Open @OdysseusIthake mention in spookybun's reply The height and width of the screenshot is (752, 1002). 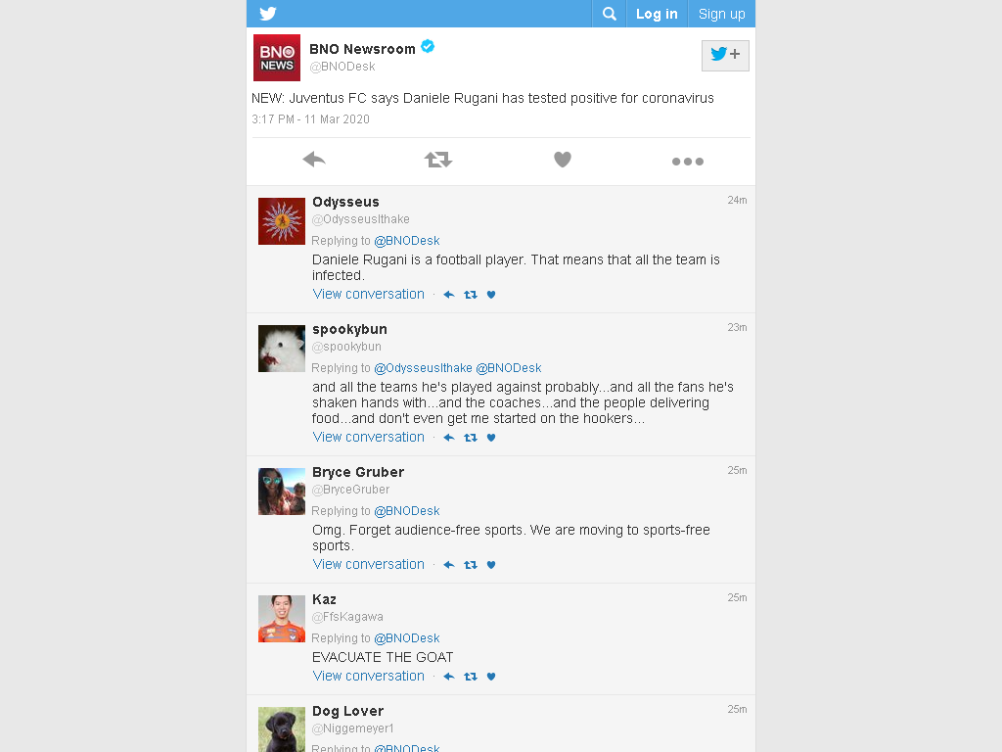click(x=423, y=368)
